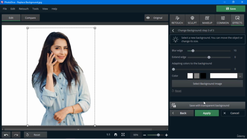Open the View menu

[45, 9]
